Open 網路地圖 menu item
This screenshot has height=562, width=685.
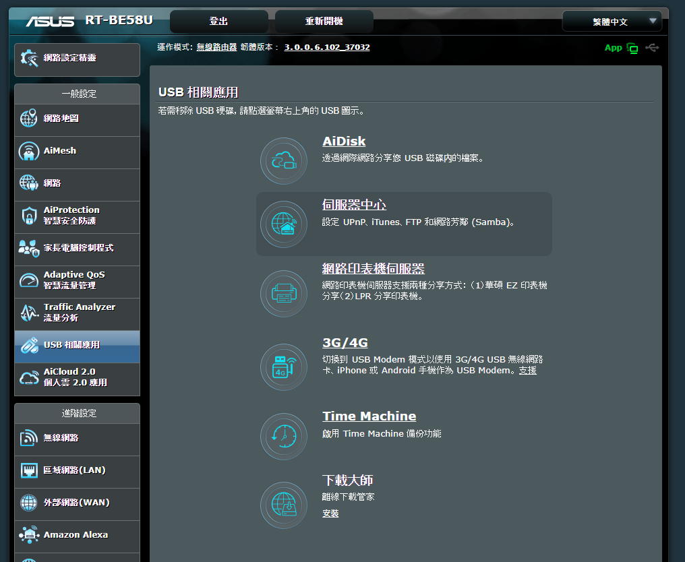tap(78, 120)
